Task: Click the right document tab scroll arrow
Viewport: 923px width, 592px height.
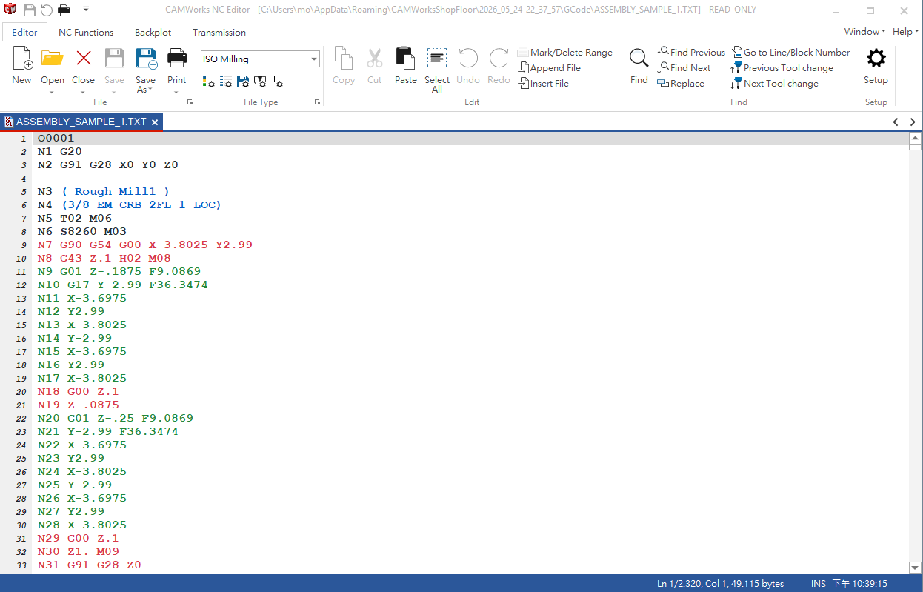Action: pyautogui.click(x=913, y=122)
